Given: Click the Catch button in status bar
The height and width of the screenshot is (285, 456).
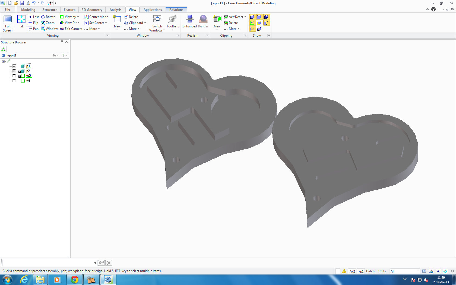Looking at the screenshot, I should pyautogui.click(x=370, y=271).
